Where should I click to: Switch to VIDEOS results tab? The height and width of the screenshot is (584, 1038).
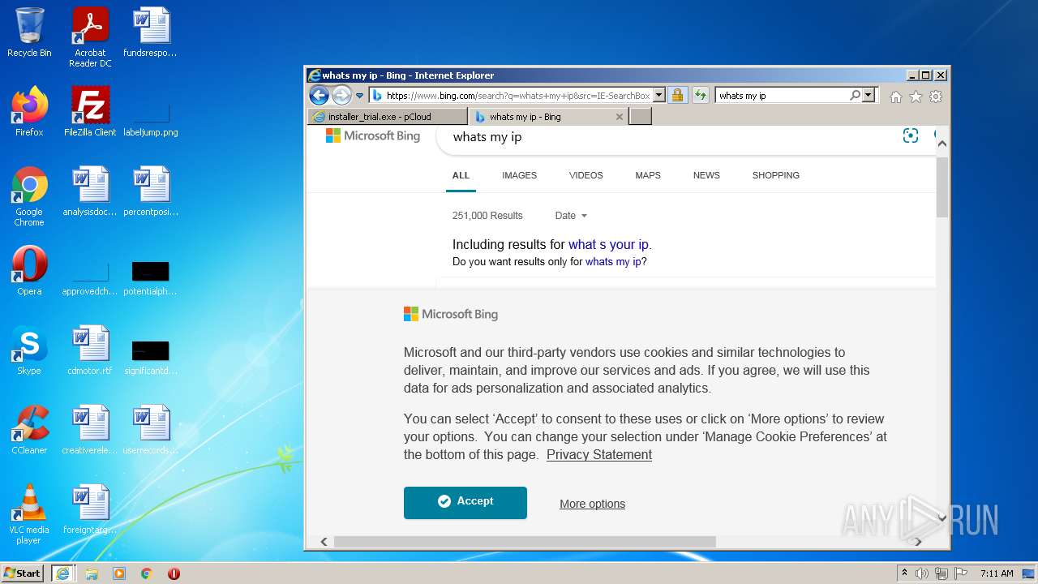(x=585, y=175)
